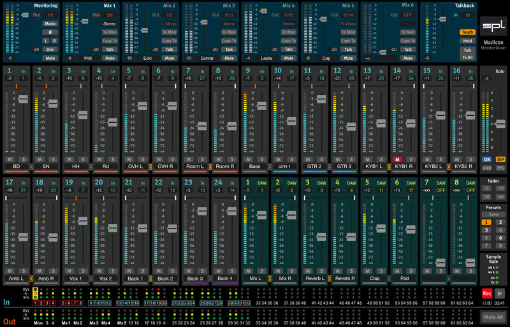Click the Solo level fader handle
This screenshot has height=327, width=510.
point(500,123)
